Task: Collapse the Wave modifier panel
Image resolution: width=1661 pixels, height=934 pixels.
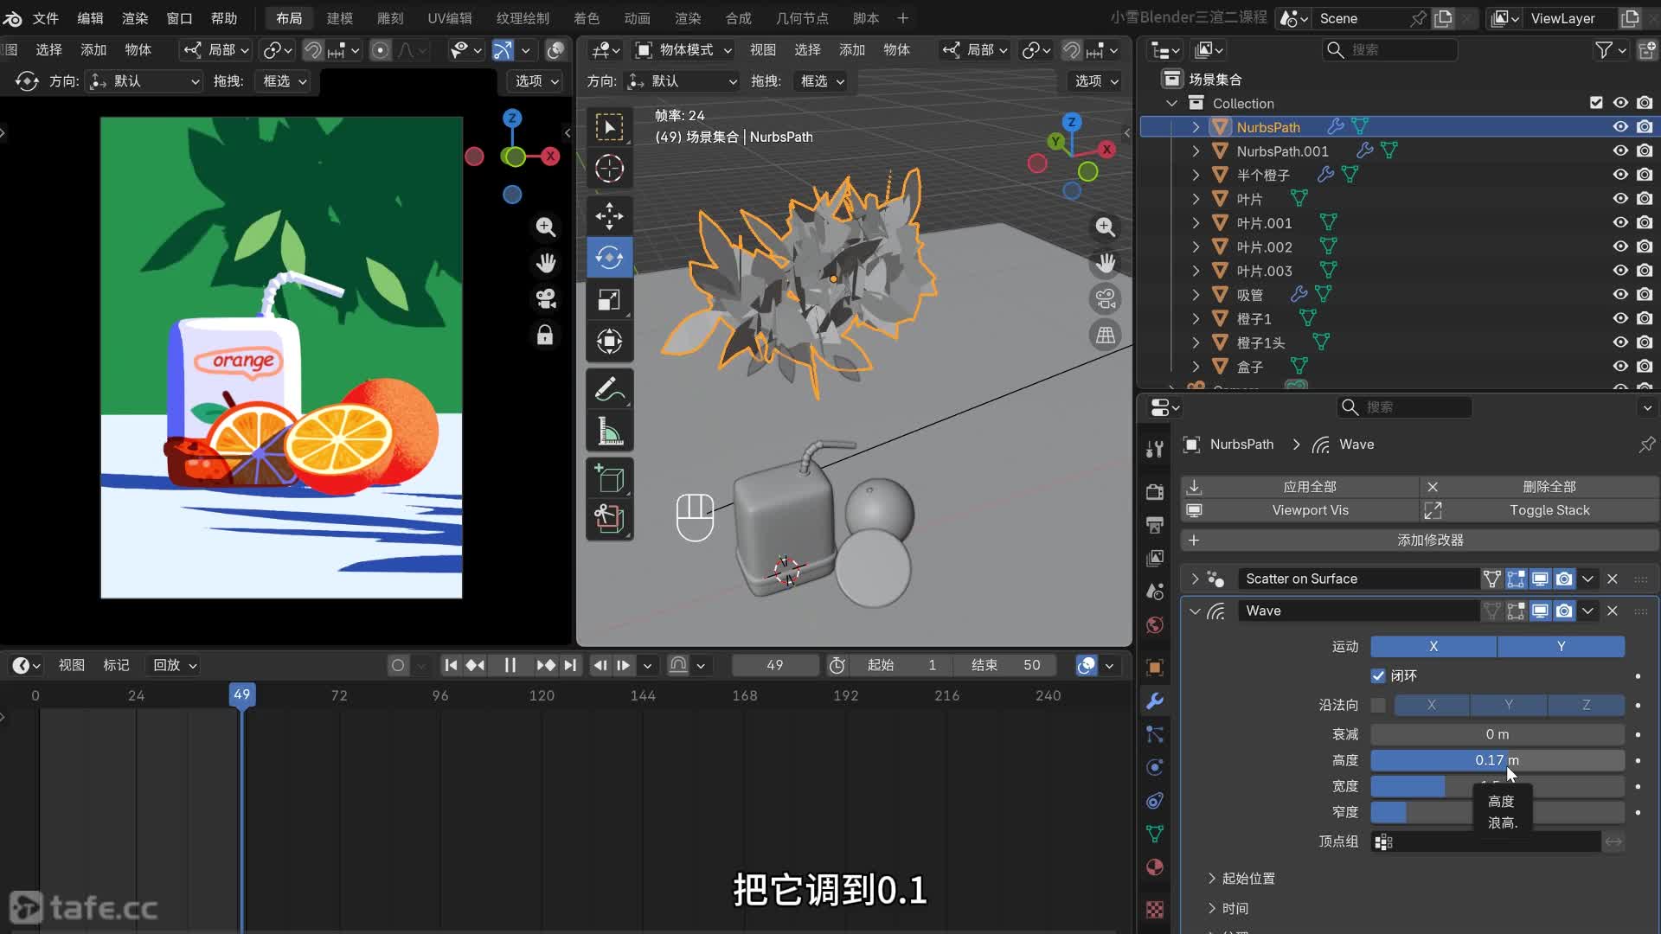Action: pyautogui.click(x=1195, y=611)
